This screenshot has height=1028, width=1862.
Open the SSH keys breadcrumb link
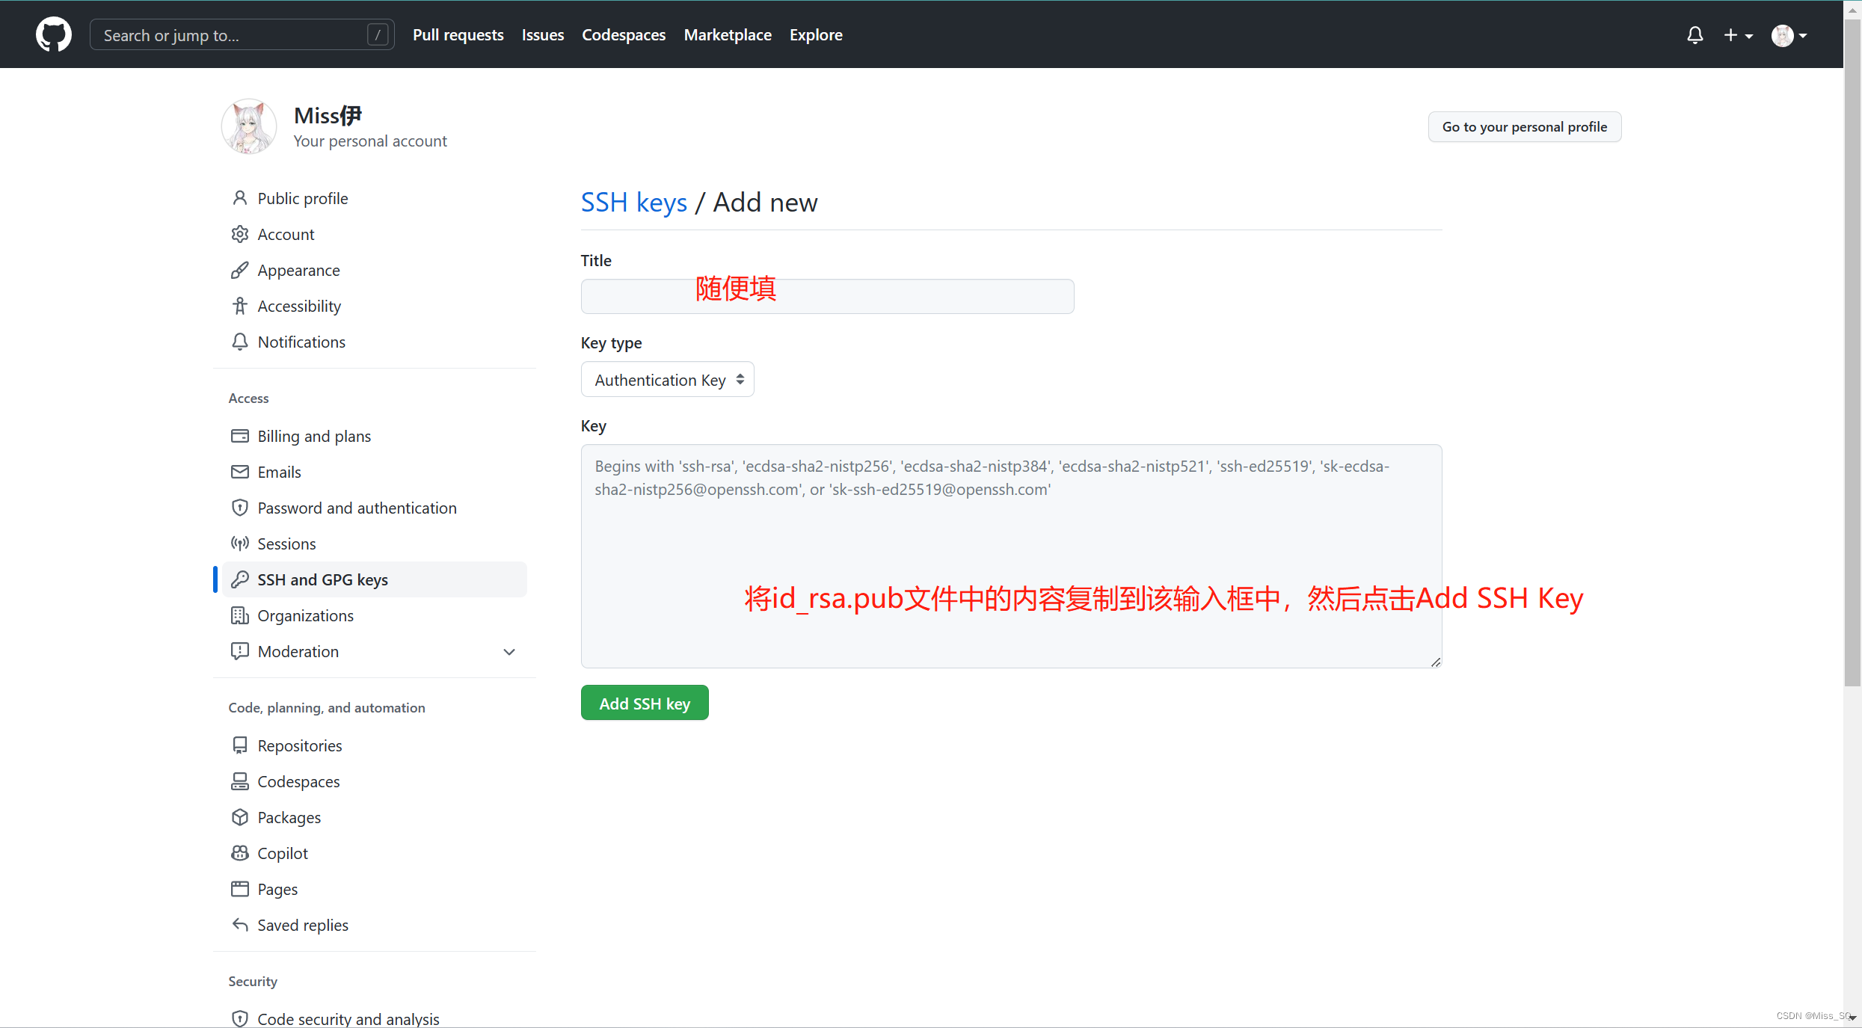(x=633, y=202)
